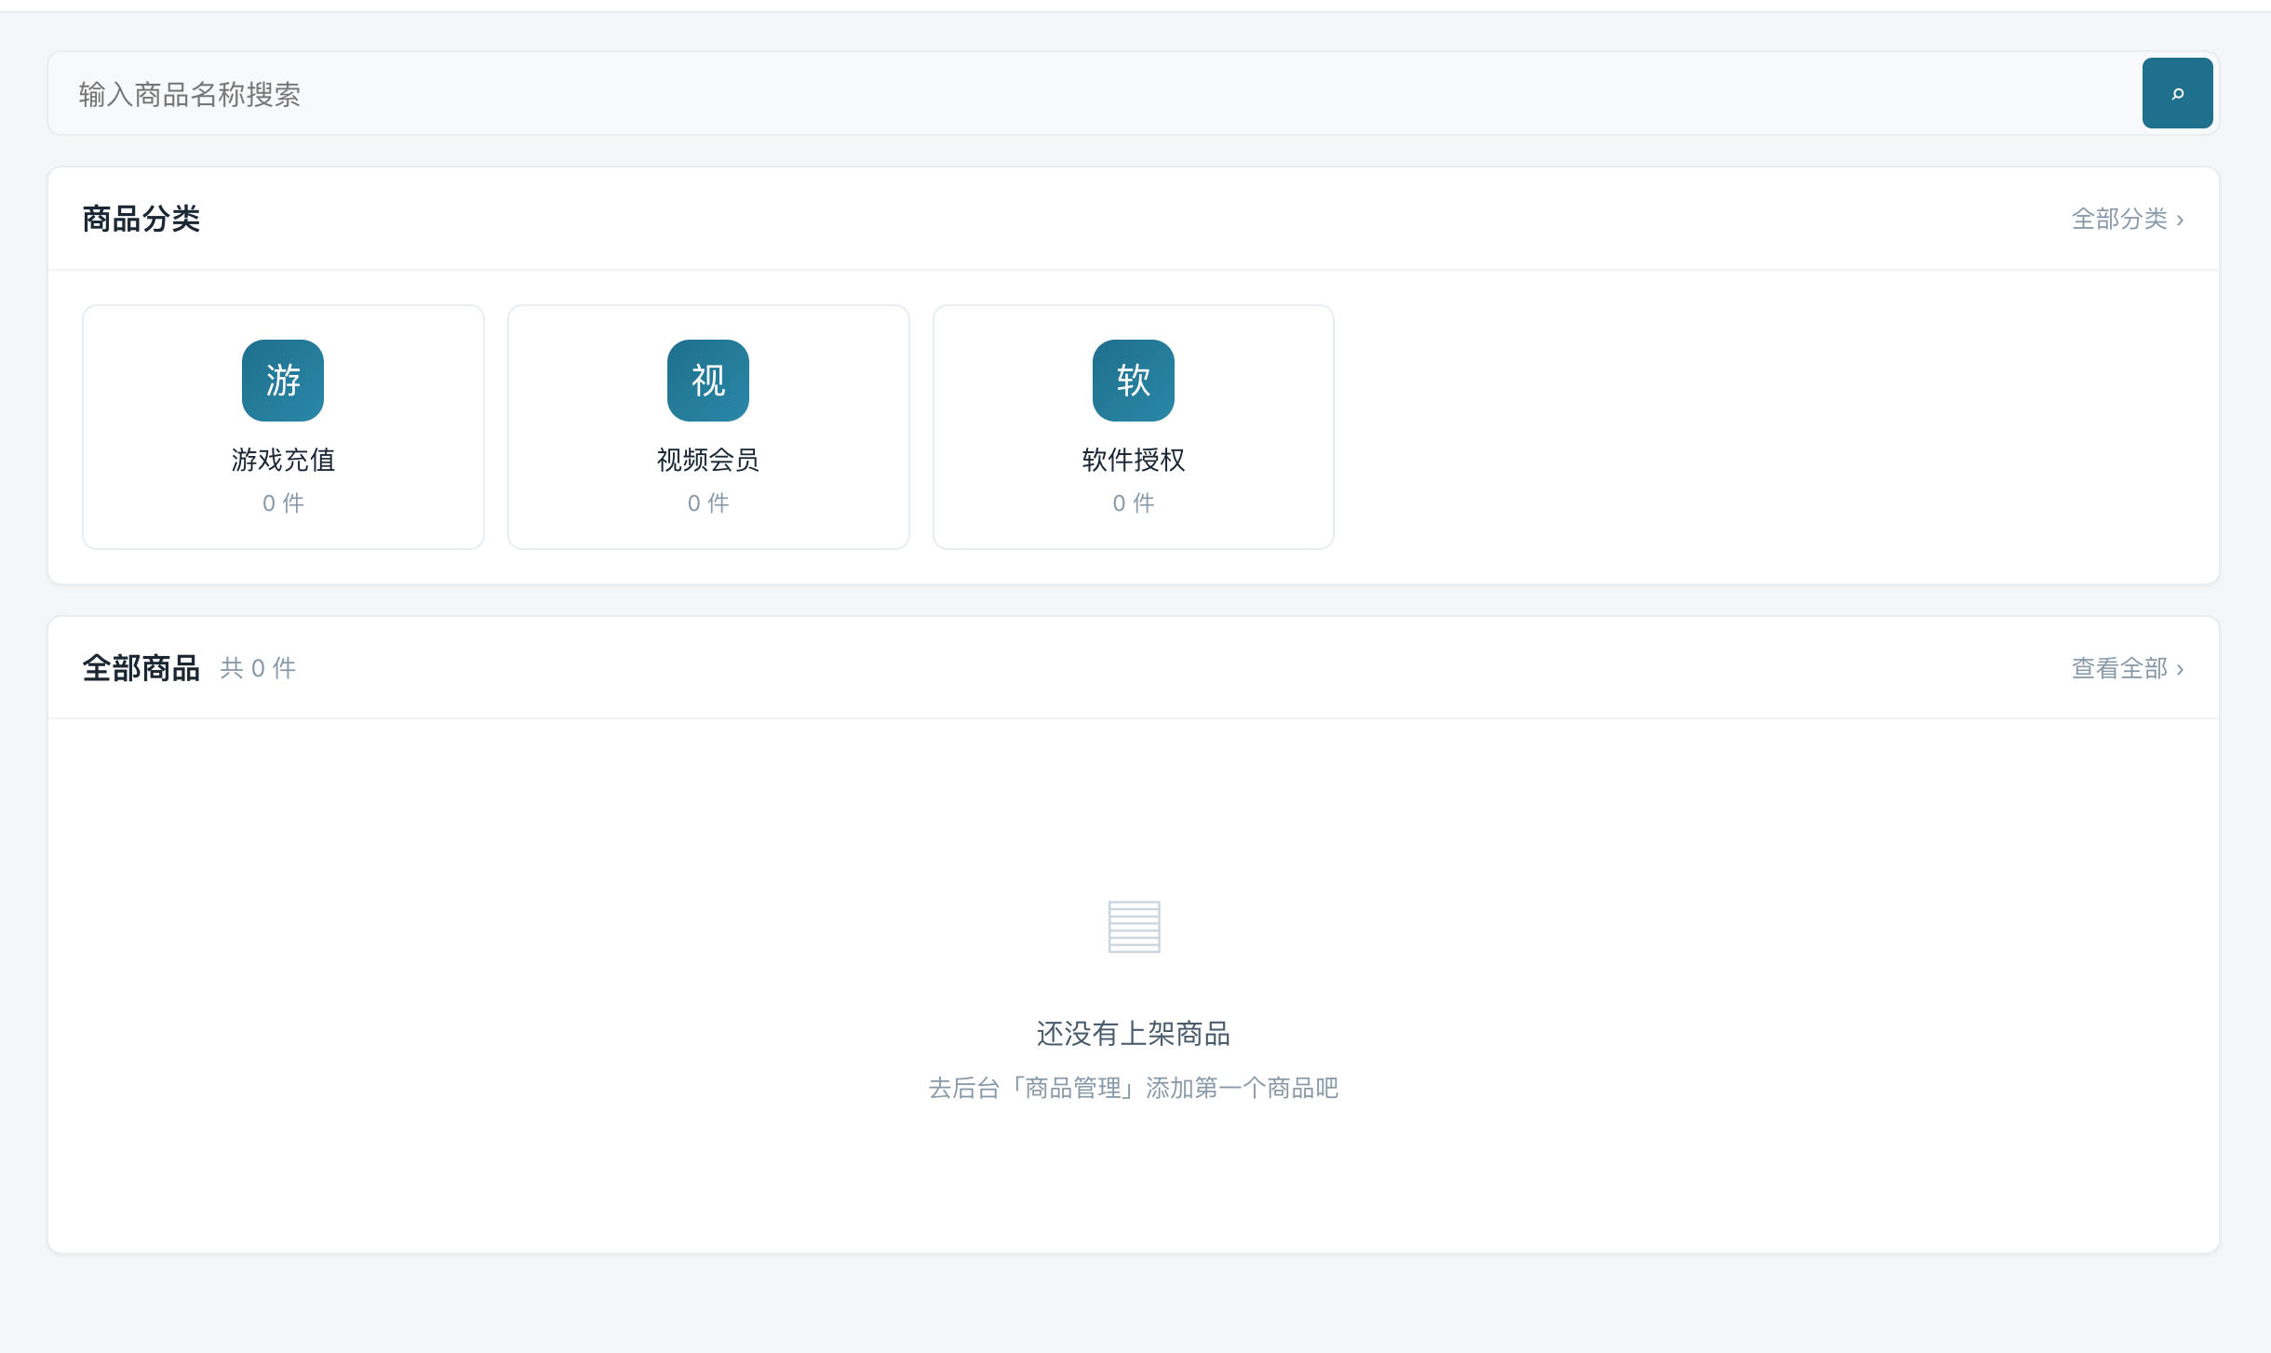Click the 0 件 count under 游戏充值

pyautogui.click(x=283, y=503)
